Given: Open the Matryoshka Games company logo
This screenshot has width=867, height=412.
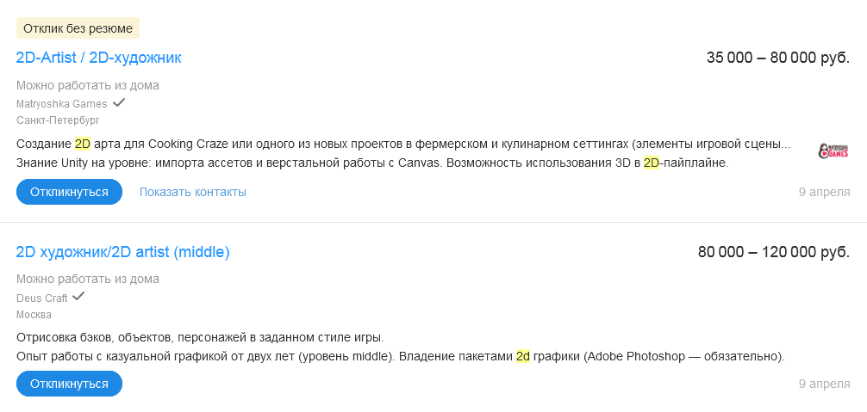Looking at the screenshot, I should [x=833, y=151].
